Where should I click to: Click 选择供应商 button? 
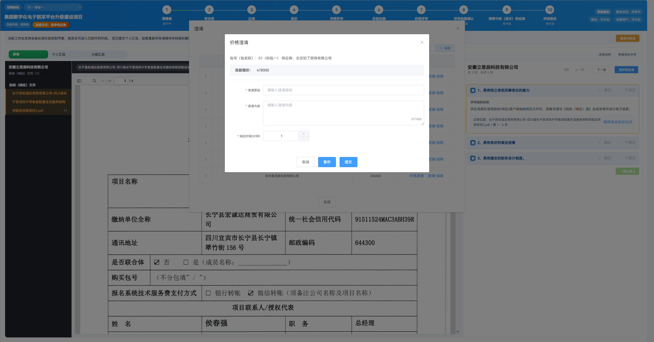pos(626,70)
